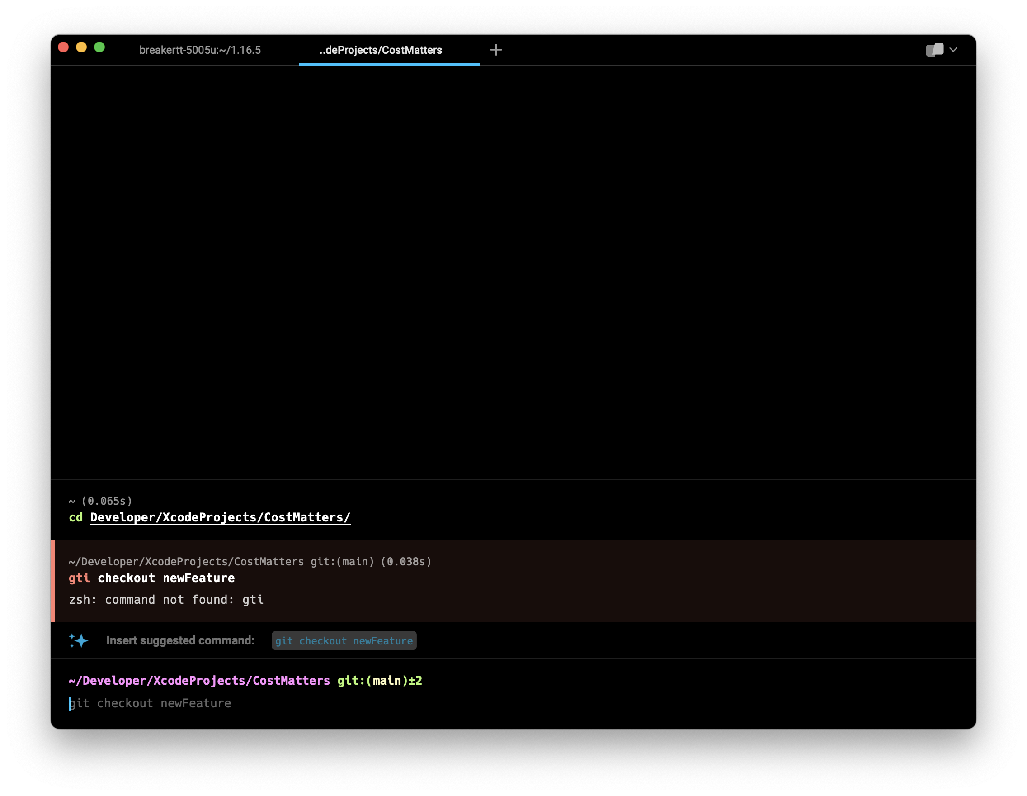Close the window with red button
This screenshot has height=796, width=1027.
point(63,47)
